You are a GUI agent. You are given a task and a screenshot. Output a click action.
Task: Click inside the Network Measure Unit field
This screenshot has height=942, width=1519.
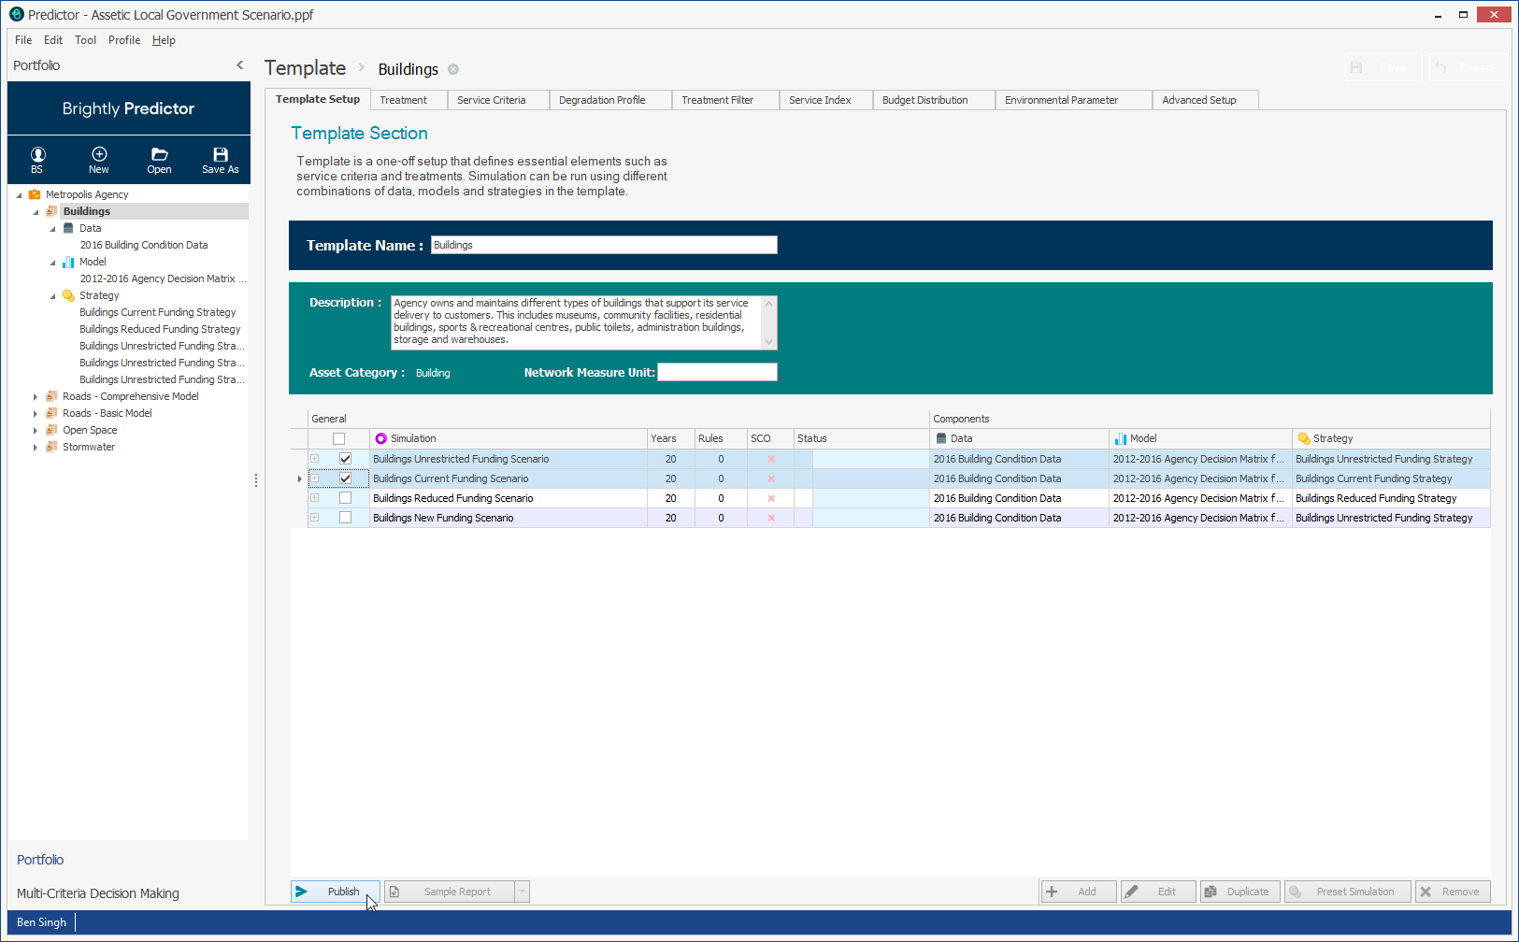[717, 372]
